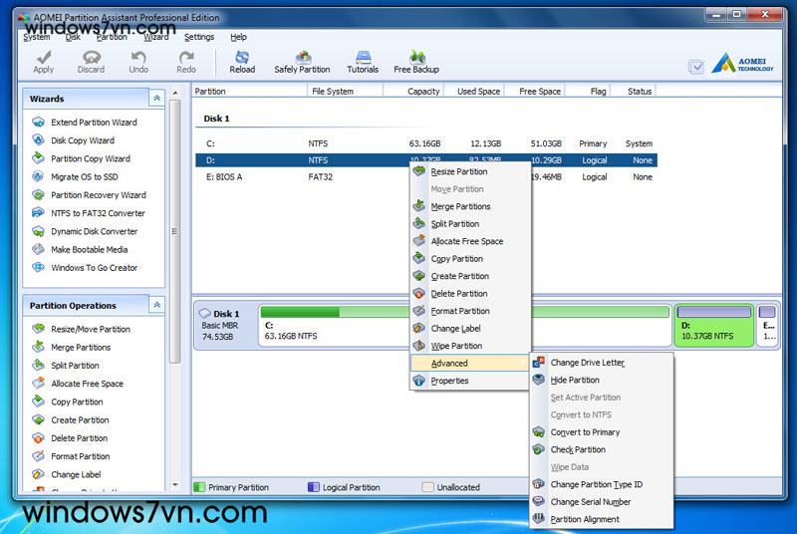Open the Tutorials toolbar icon
Viewport: 797px width, 534px height.
pyautogui.click(x=363, y=62)
